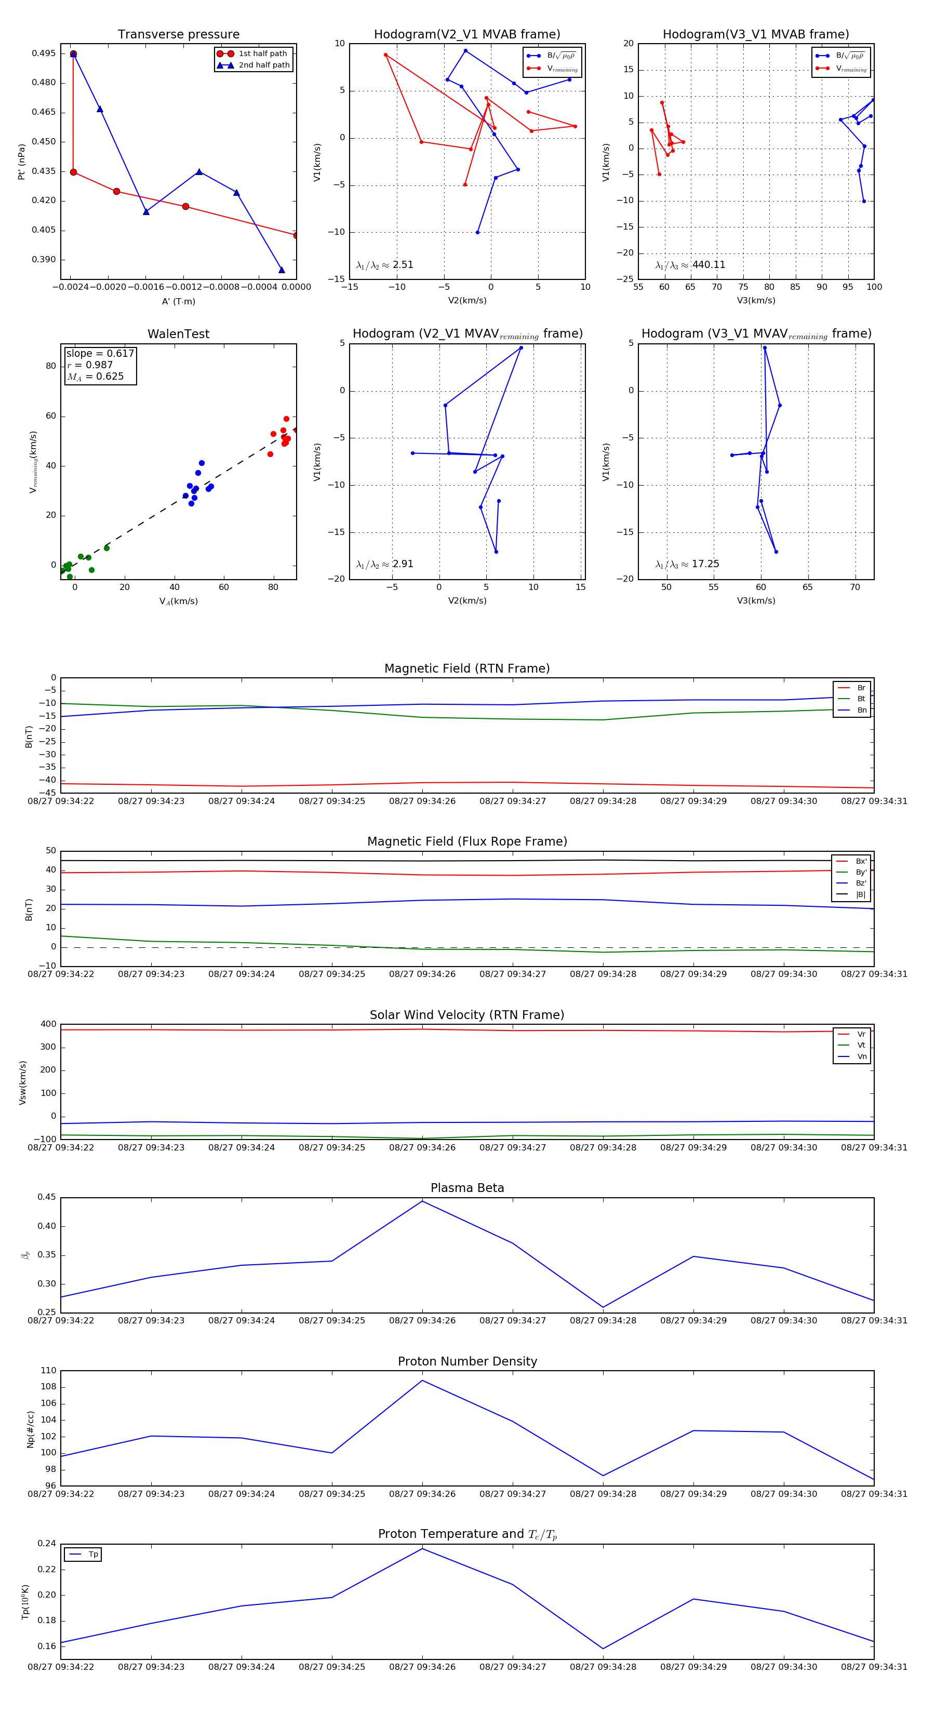Click the λ1/λ2 ≈ 2.51 ratio text
The width and height of the screenshot is (935, 1714).
coord(384,265)
